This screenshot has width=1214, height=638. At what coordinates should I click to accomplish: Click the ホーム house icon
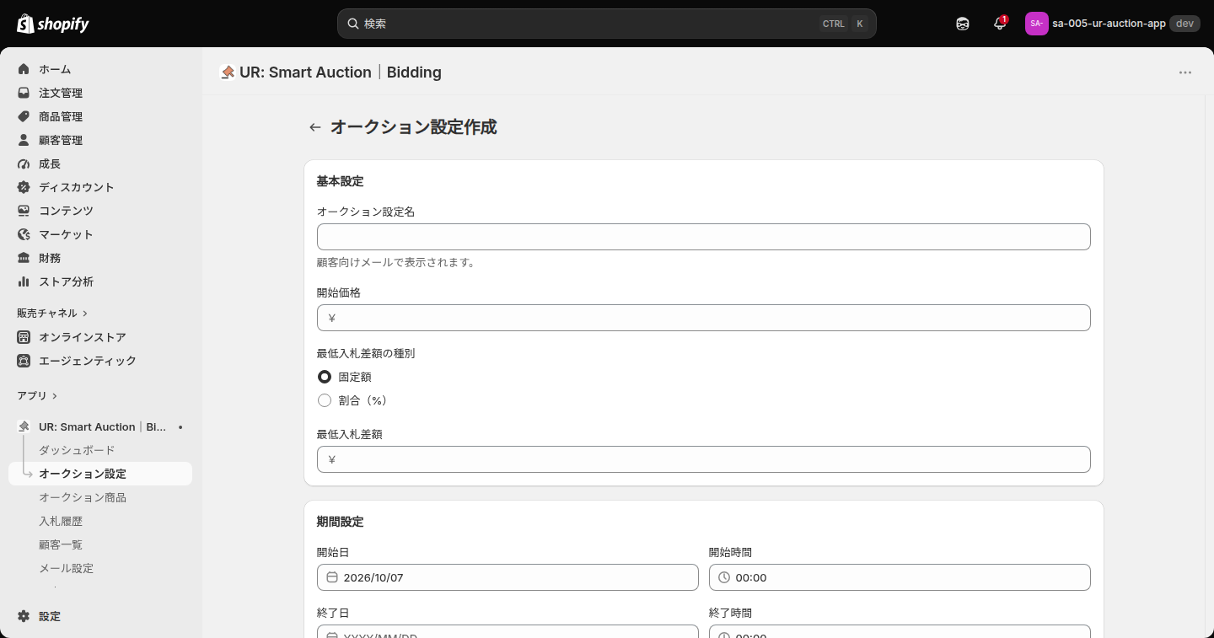coord(24,69)
